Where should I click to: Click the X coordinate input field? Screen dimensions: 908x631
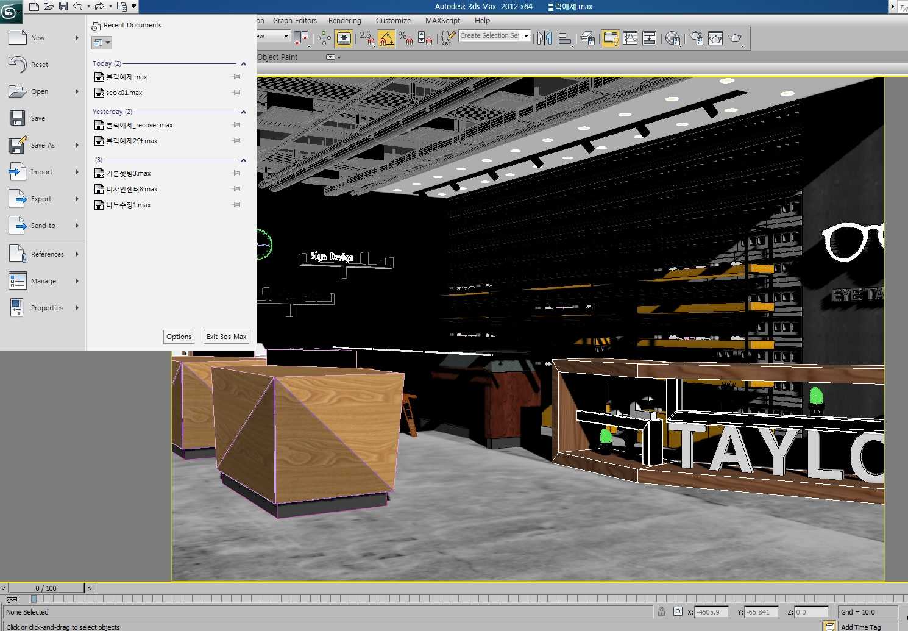pos(711,612)
